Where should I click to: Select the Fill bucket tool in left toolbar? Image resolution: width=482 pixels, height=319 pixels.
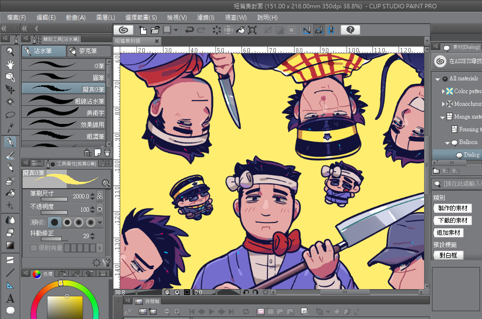point(10,193)
